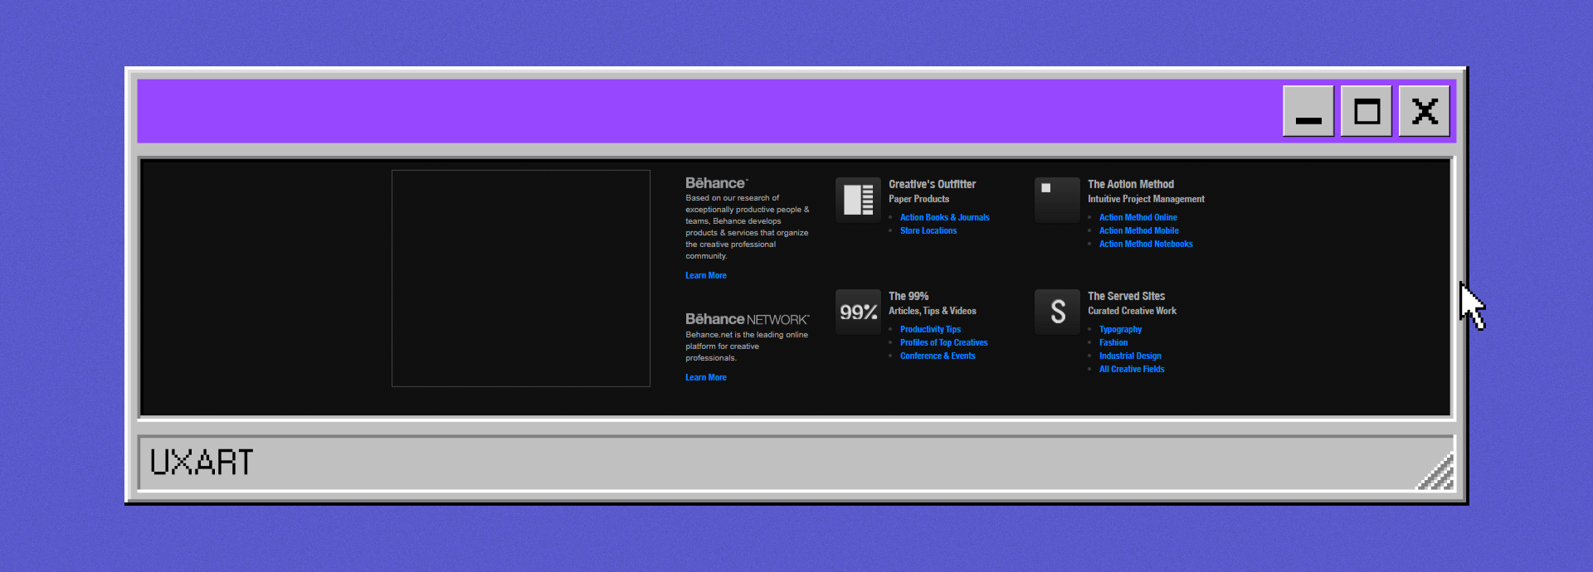Click Learn More under Behance Network

click(x=705, y=377)
